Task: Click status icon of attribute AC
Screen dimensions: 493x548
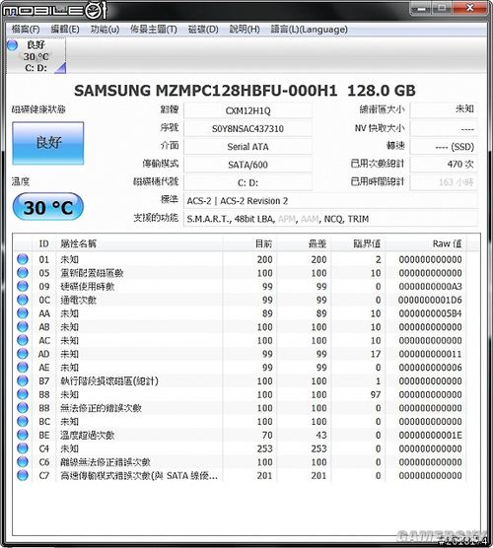Action: click(x=23, y=340)
